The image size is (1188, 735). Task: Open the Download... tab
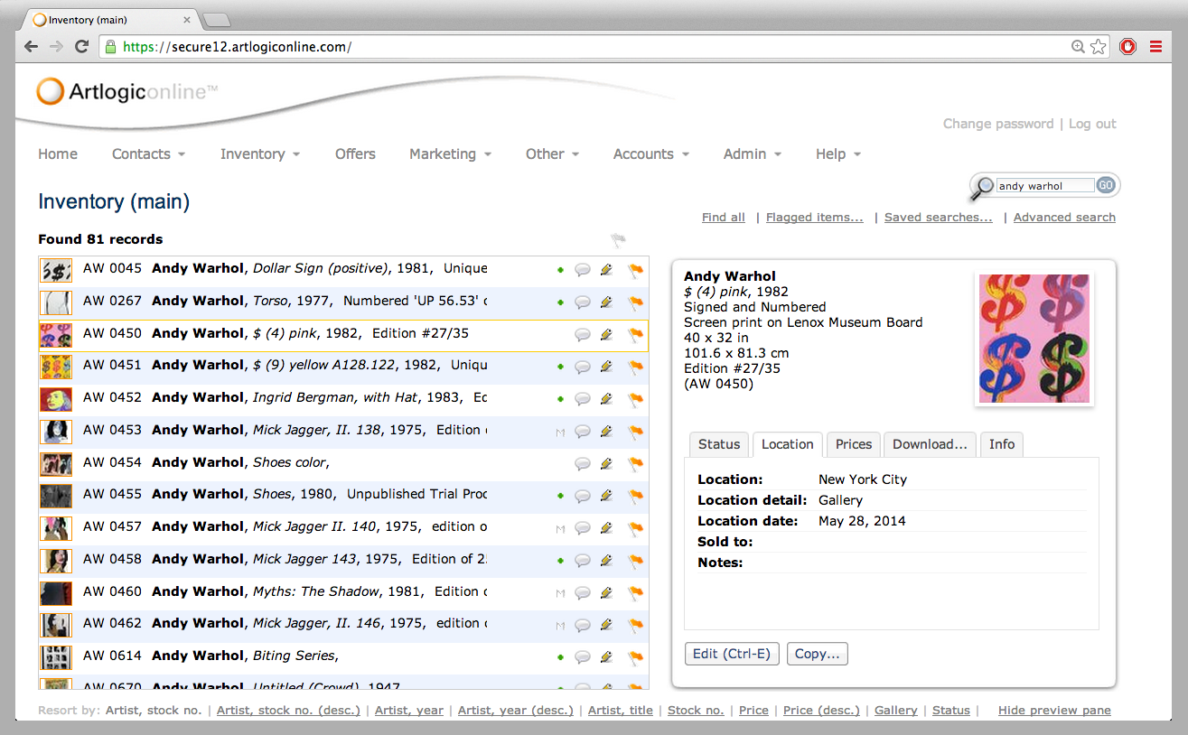pyautogui.click(x=930, y=444)
